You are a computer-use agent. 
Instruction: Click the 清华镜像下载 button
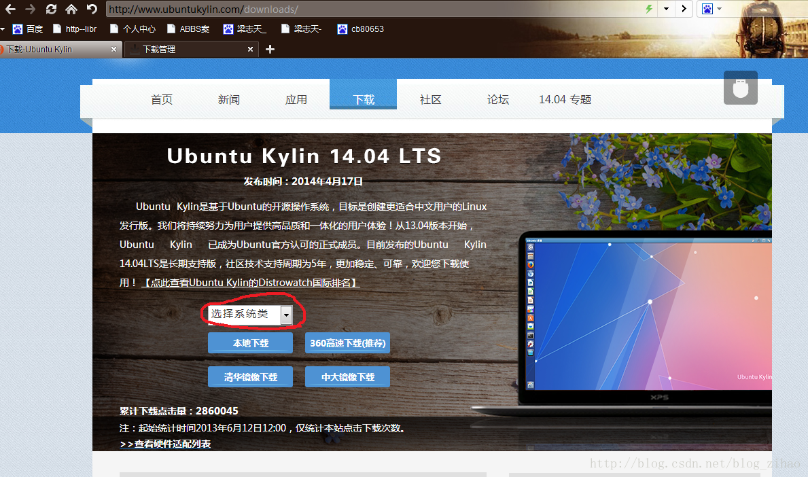tap(251, 377)
